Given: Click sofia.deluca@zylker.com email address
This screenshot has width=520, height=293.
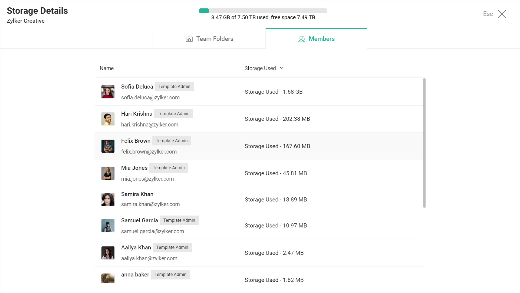Looking at the screenshot, I should tap(150, 97).
